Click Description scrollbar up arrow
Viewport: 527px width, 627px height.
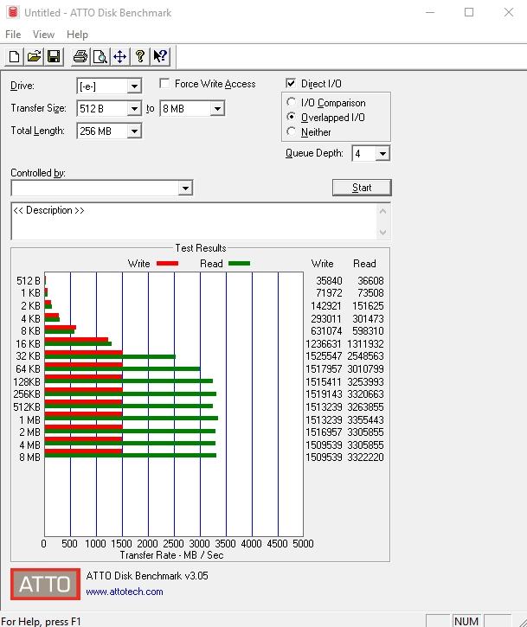pos(382,211)
